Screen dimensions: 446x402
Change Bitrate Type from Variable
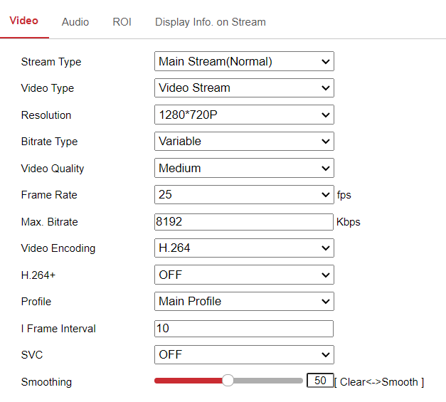pyautogui.click(x=244, y=141)
